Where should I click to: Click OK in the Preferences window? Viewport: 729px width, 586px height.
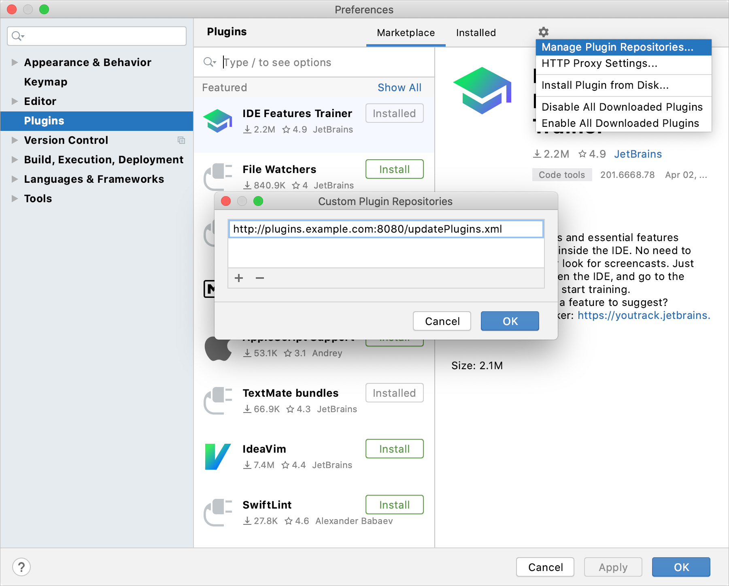[x=681, y=567]
